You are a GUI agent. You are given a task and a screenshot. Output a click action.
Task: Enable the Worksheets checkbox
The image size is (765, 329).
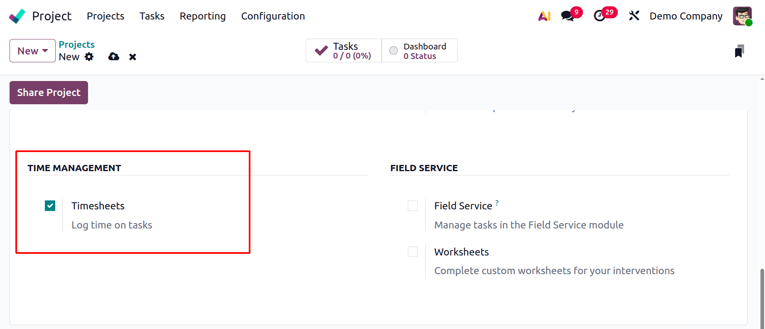pyautogui.click(x=413, y=252)
